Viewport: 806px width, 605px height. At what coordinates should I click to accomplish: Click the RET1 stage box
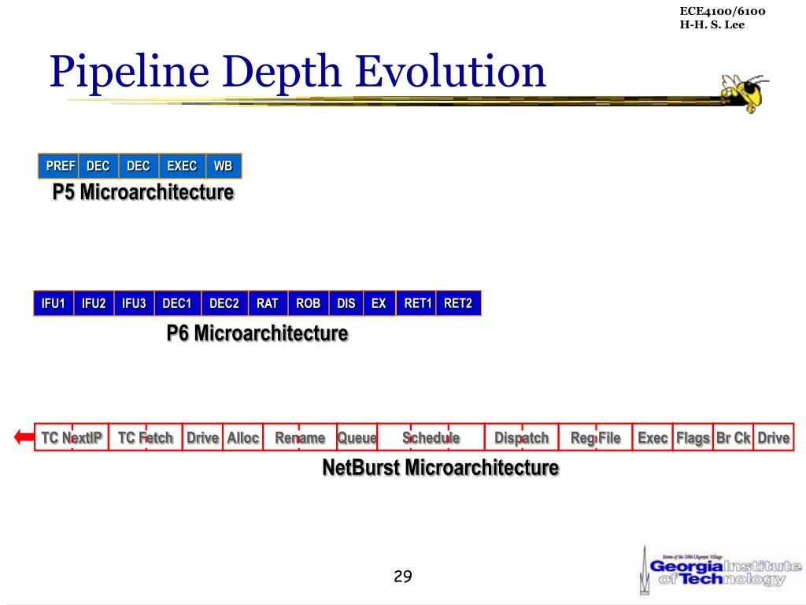pos(416,303)
